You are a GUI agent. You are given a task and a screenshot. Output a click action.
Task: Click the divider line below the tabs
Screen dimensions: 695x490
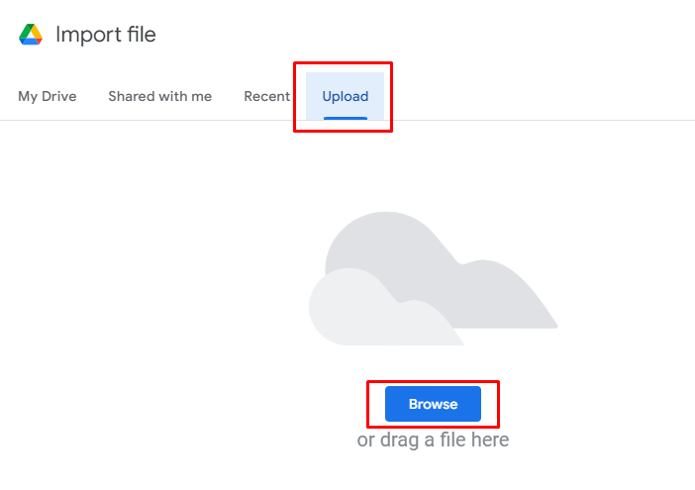[347, 120]
